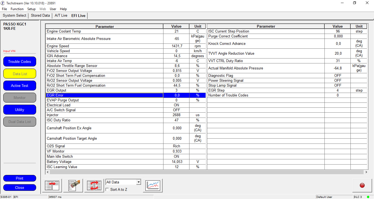
Task: Select Absolute Throttle Range Sensor row
Action: click(x=125, y=66)
